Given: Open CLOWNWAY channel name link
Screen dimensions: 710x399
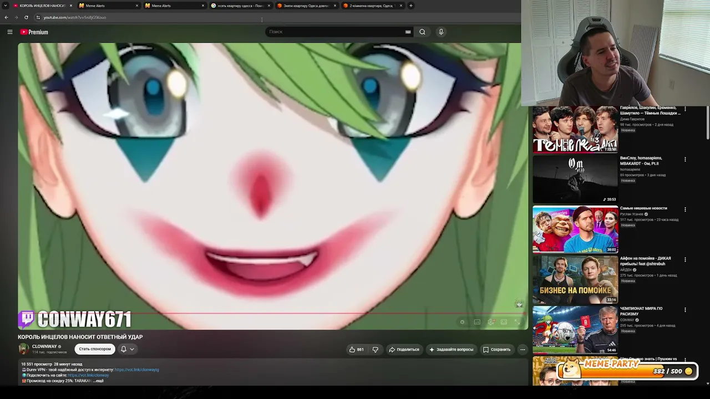Looking at the screenshot, I should (x=44, y=346).
